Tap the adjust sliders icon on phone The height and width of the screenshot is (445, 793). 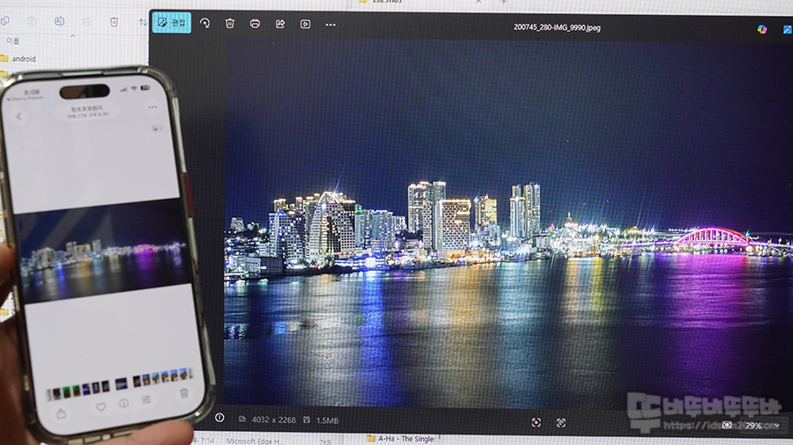tap(146, 399)
